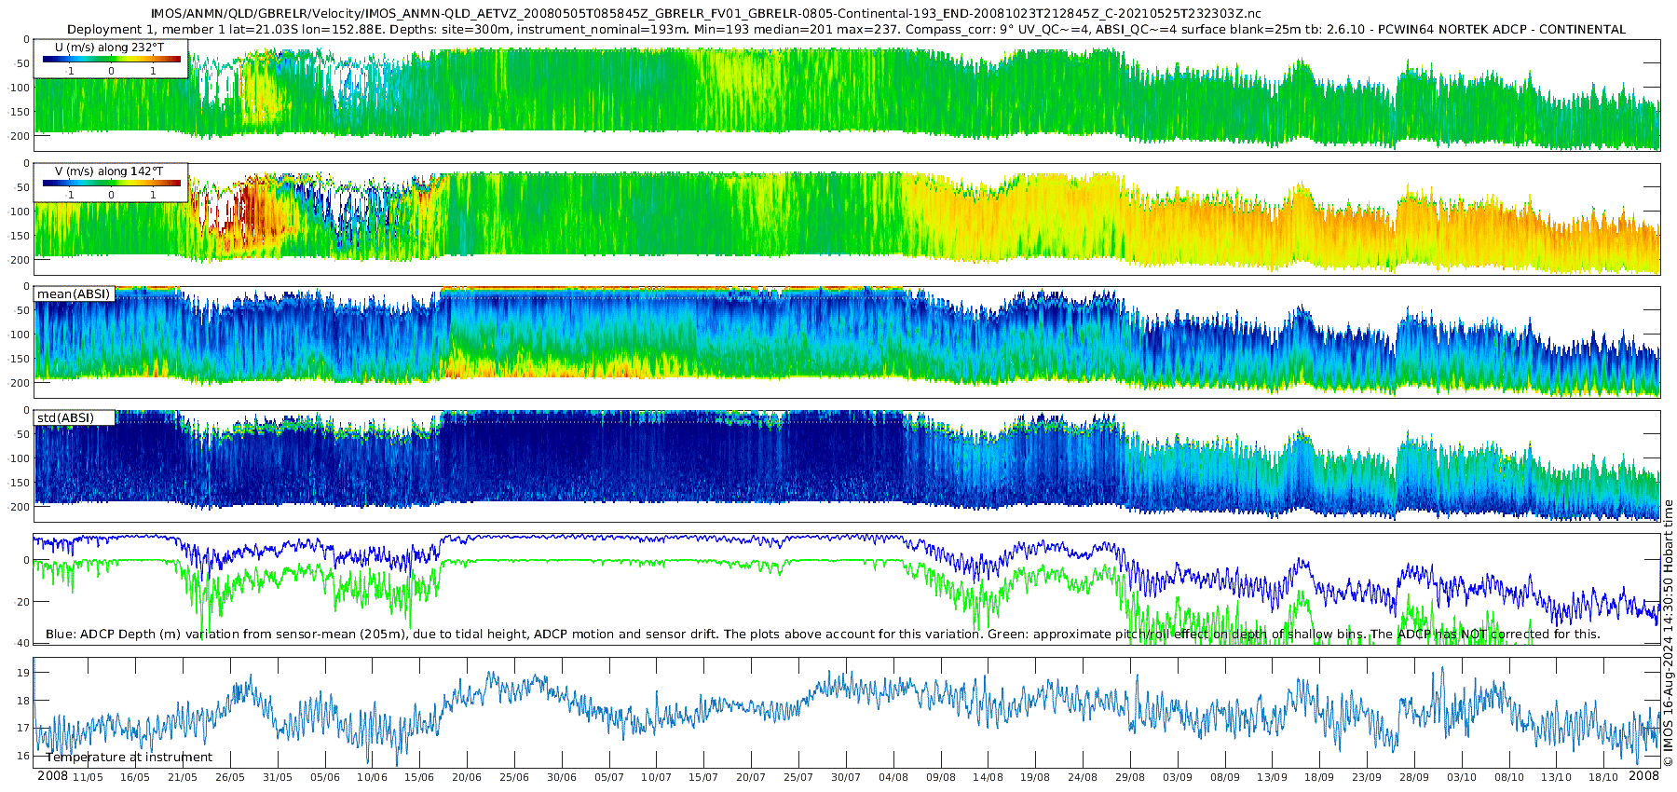Click the U (m/s) along 232°T label

pyautogui.click(x=110, y=48)
